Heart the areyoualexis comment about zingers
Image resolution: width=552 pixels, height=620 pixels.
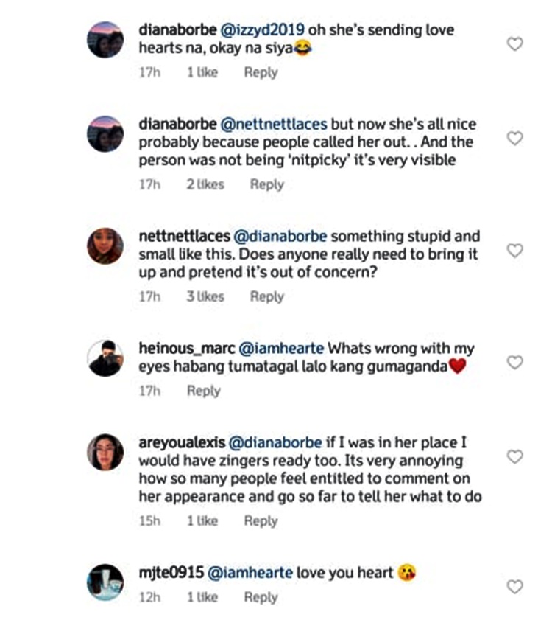(x=515, y=457)
